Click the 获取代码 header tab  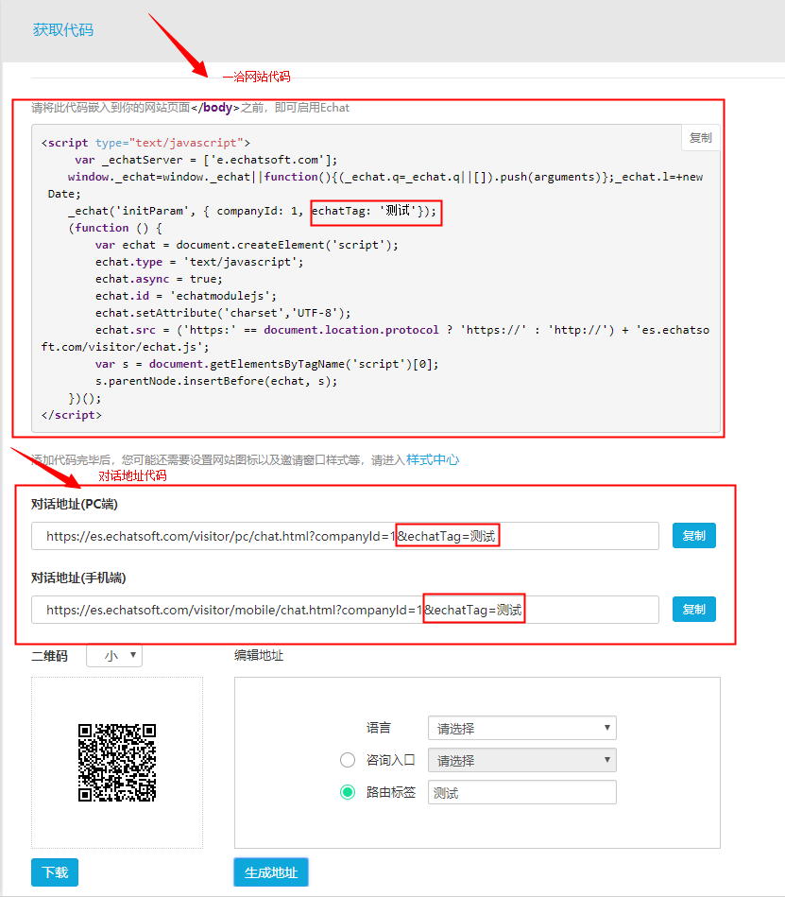click(x=63, y=30)
